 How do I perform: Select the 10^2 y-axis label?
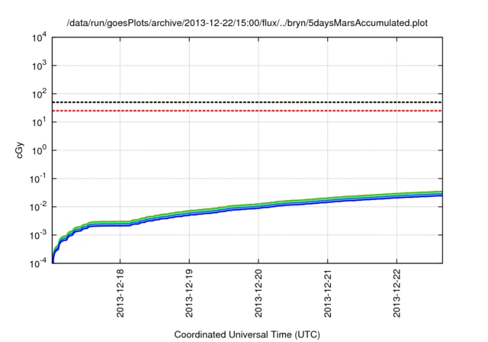(39, 94)
